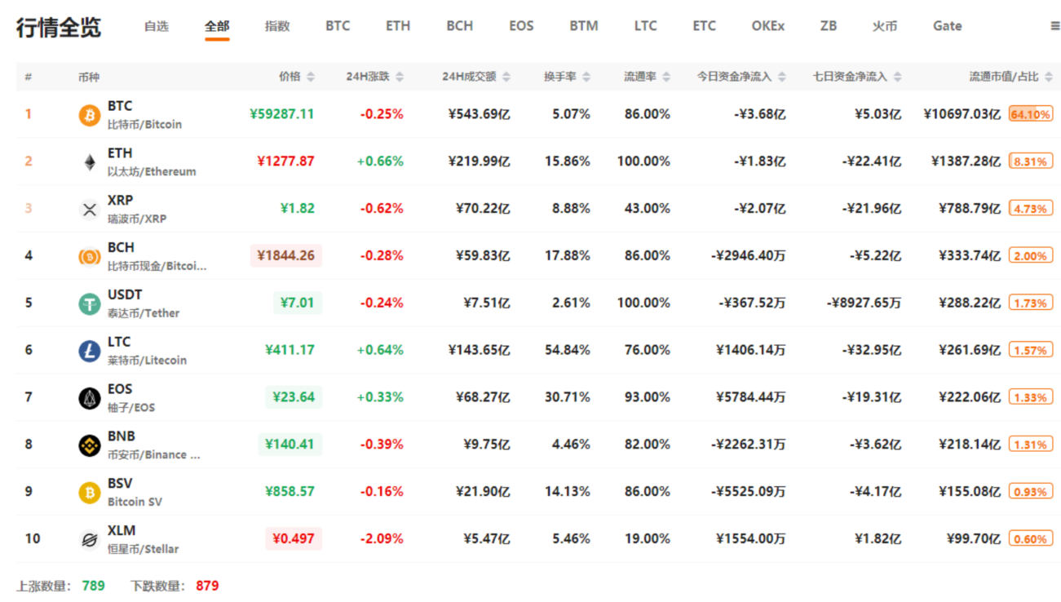This screenshot has width=1061, height=602.
Task: Click the Litecoin LTC coin icon
Action: coord(89,352)
